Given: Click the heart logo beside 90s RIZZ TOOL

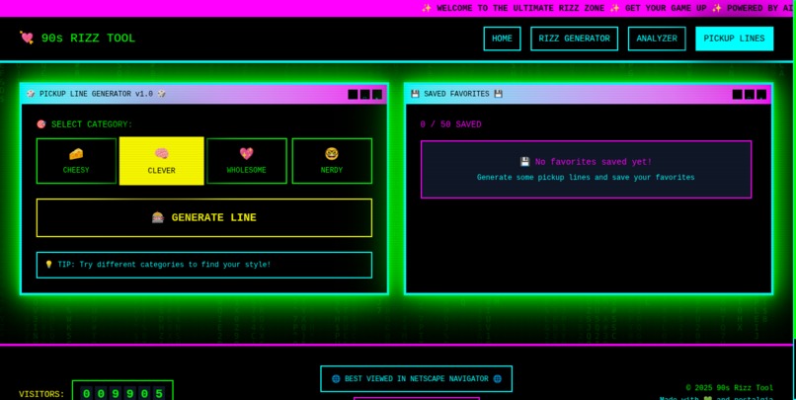Looking at the screenshot, I should pyautogui.click(x=27, y=38).
